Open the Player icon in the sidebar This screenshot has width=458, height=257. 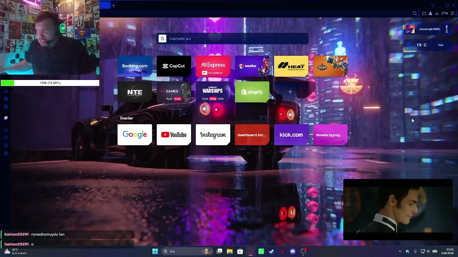[6, 130]
